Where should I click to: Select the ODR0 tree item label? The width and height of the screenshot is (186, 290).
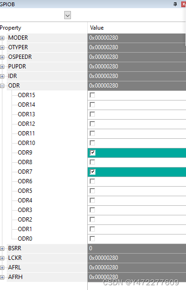25,239
